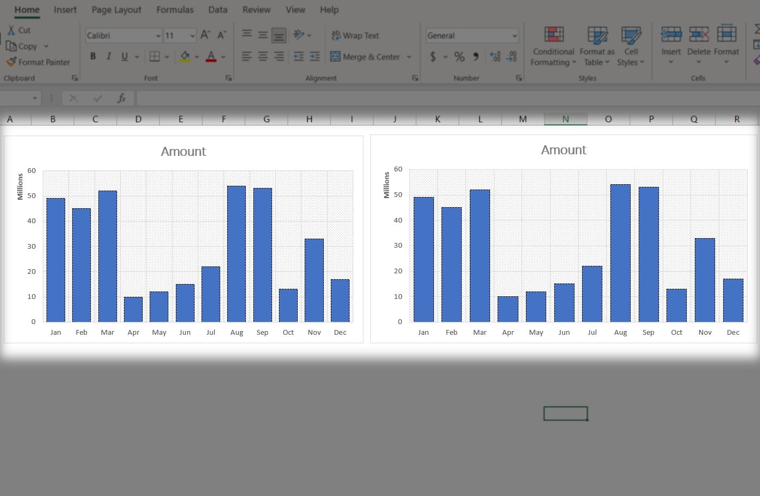Open the General number format dropdown

[x=514, y=36]
